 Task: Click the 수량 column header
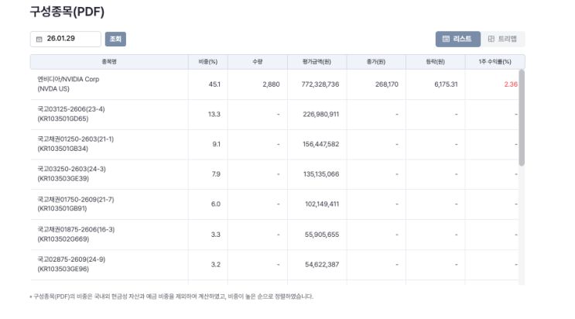coord(258,62)
